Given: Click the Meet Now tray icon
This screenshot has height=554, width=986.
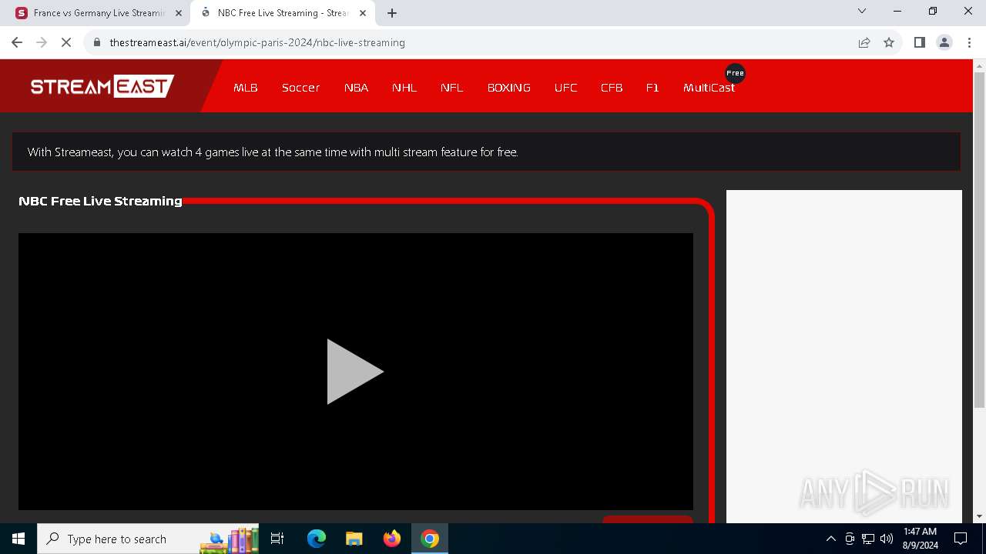Looking at the screenshot, I should [850, 539].
